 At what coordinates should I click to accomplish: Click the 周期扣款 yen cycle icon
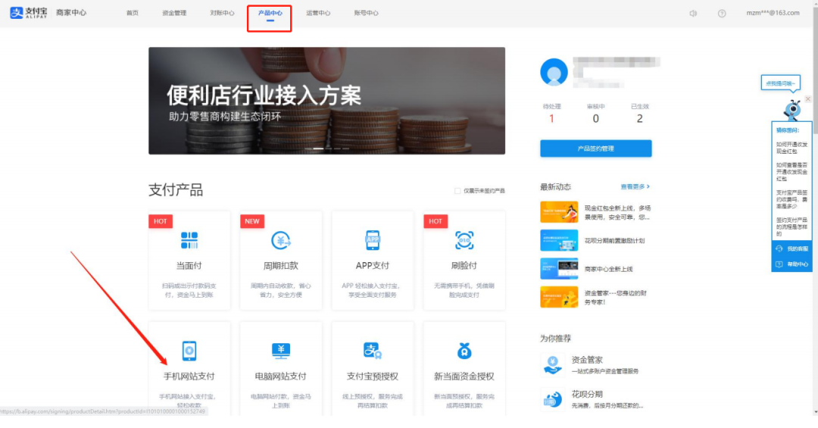[x=281, y=241]
